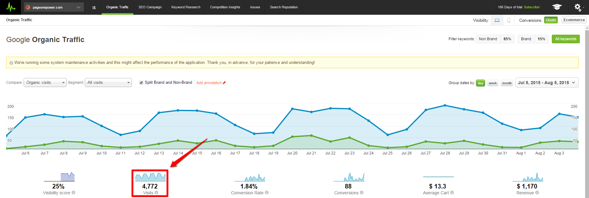Click the Visits sparkline chart

(151, 177)
